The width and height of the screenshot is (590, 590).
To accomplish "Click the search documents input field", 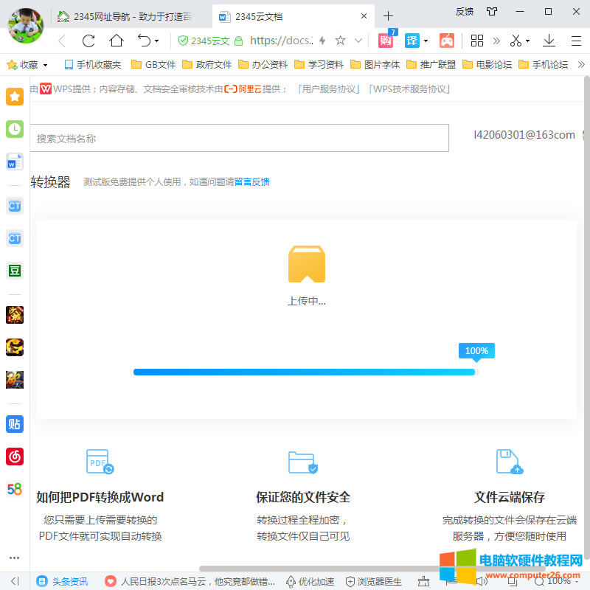I will [x=239, y=138].
